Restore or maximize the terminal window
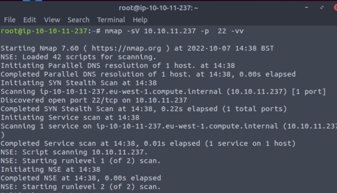Viewport: 337px width, 193px height. coord(322,8)
